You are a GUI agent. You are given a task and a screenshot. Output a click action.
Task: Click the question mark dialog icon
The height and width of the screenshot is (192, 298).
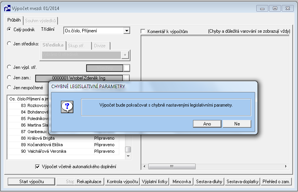67,107
